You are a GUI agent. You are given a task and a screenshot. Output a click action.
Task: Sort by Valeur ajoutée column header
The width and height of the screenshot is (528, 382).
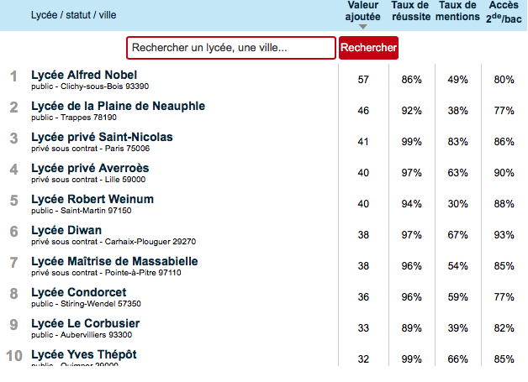tap(362, 11)
